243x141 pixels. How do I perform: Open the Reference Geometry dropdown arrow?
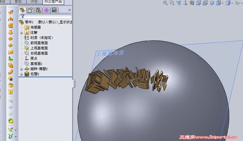pos(16,130)
